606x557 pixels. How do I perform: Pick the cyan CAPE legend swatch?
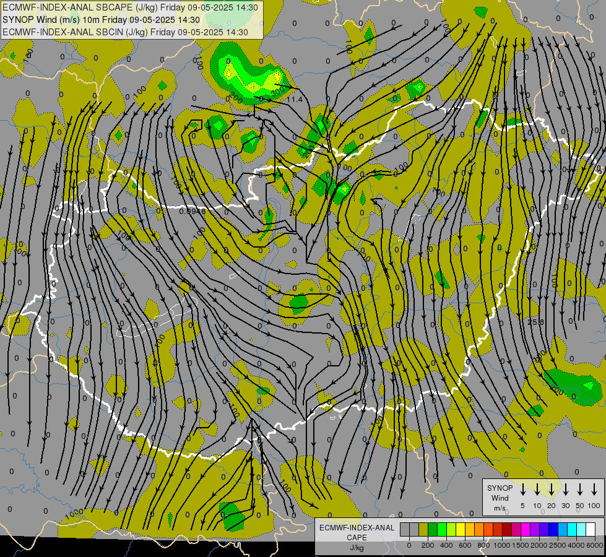[573, 529]
